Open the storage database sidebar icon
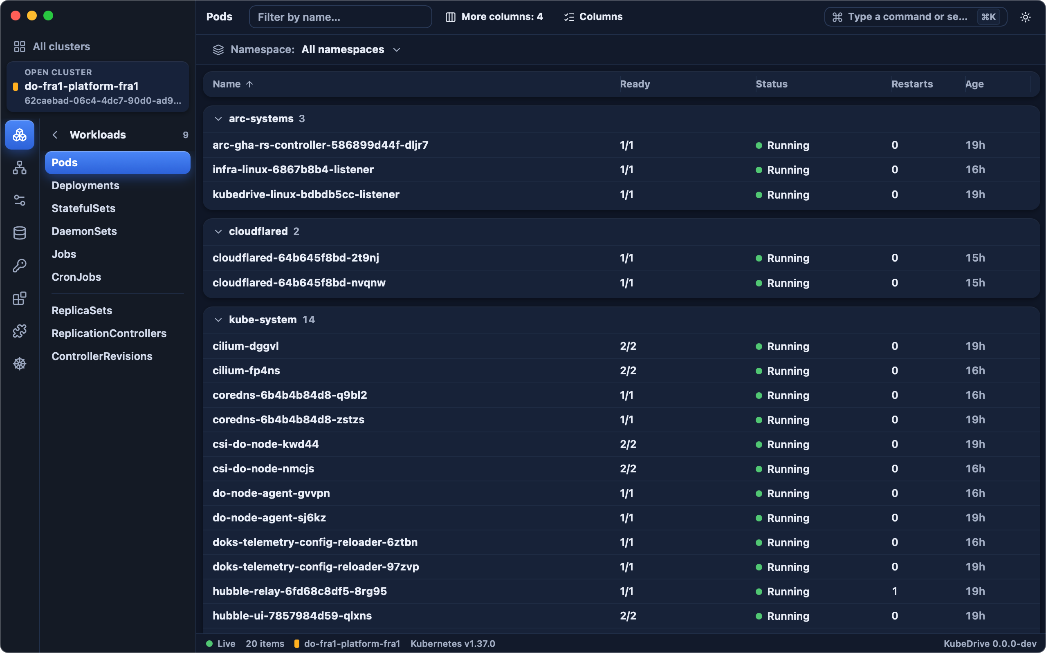The image size is (1046, 653). click(20, 233)
